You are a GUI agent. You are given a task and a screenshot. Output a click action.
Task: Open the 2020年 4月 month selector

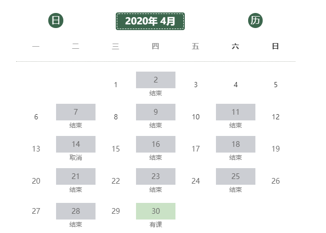(x=150, y=21)
